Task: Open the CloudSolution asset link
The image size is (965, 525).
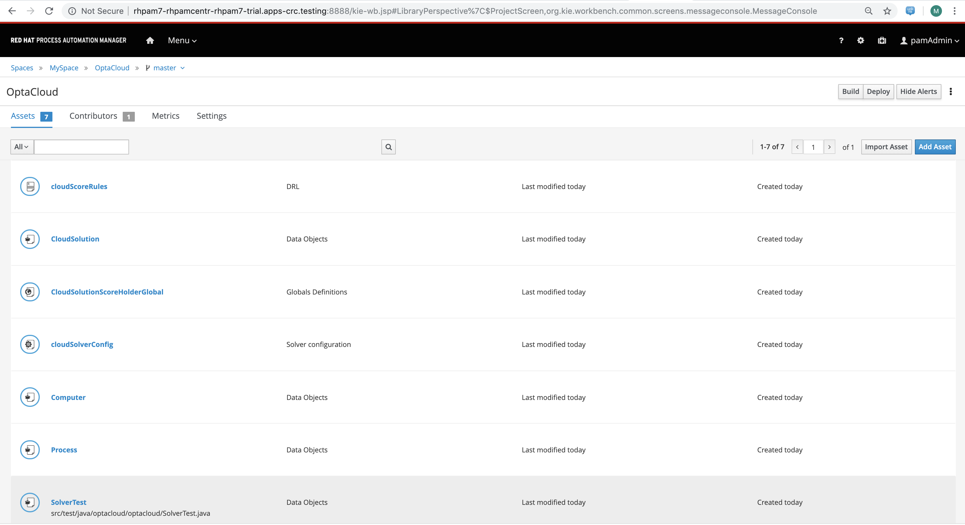Action: [75, 239]
